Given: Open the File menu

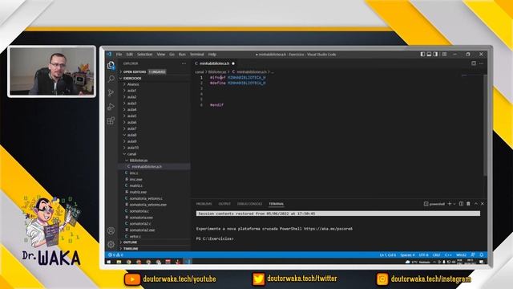Looking at the screenshot, I should pyautogui.click(x=119, y=55).
